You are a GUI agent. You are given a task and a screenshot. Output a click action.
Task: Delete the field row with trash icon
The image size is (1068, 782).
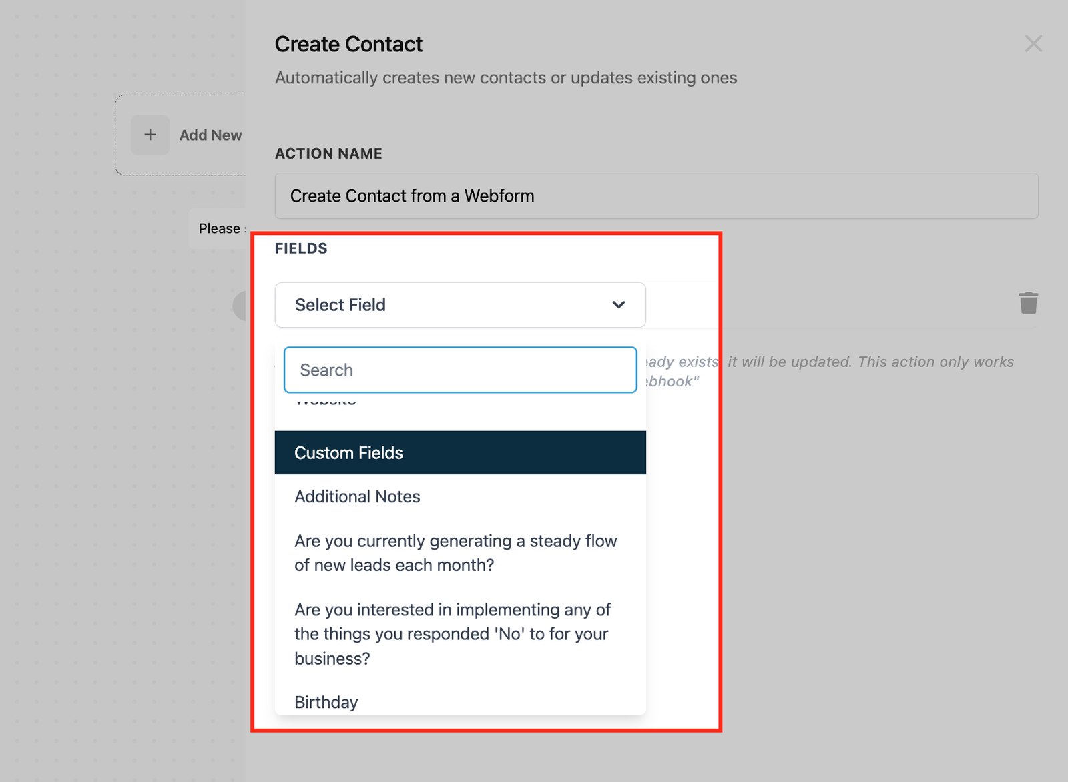coord(1028,303)
